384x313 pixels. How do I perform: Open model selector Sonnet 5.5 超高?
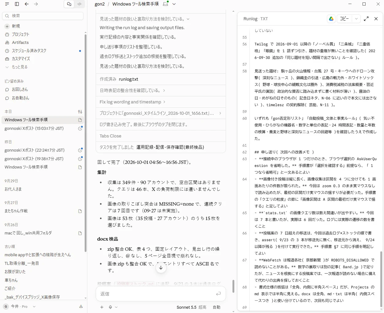coord(191,307)
